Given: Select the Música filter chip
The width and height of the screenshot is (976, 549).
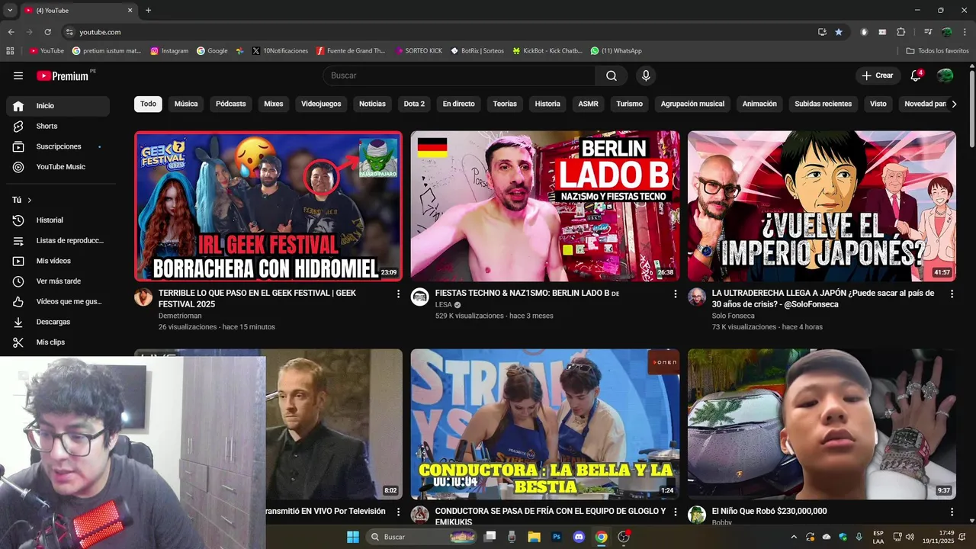Looking at the screenshot, I should (186, 104).
